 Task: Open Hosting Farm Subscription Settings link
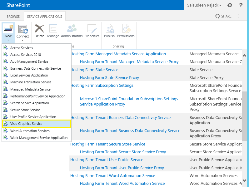pos(102,86)
